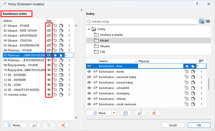This screenshot has width=215, height=131.
Task: Sort layers by the Jméno column
Action: pyautogui.click(x=117, y=61)
